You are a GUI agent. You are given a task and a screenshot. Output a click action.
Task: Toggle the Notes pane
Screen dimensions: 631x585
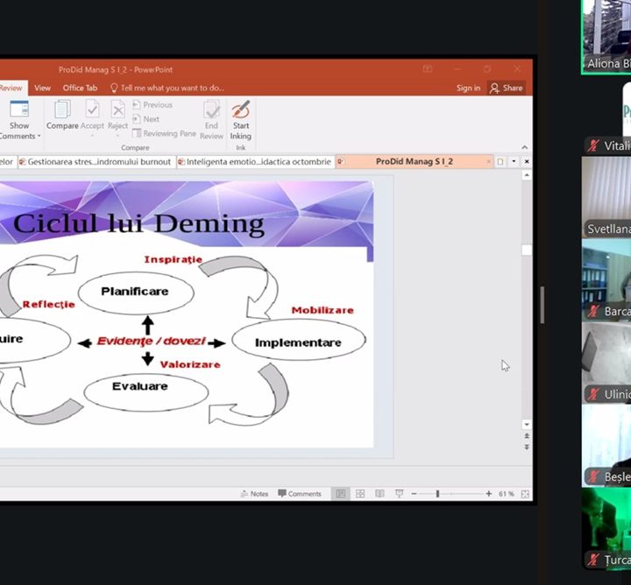pyautogui.click(x=254, y=494)
